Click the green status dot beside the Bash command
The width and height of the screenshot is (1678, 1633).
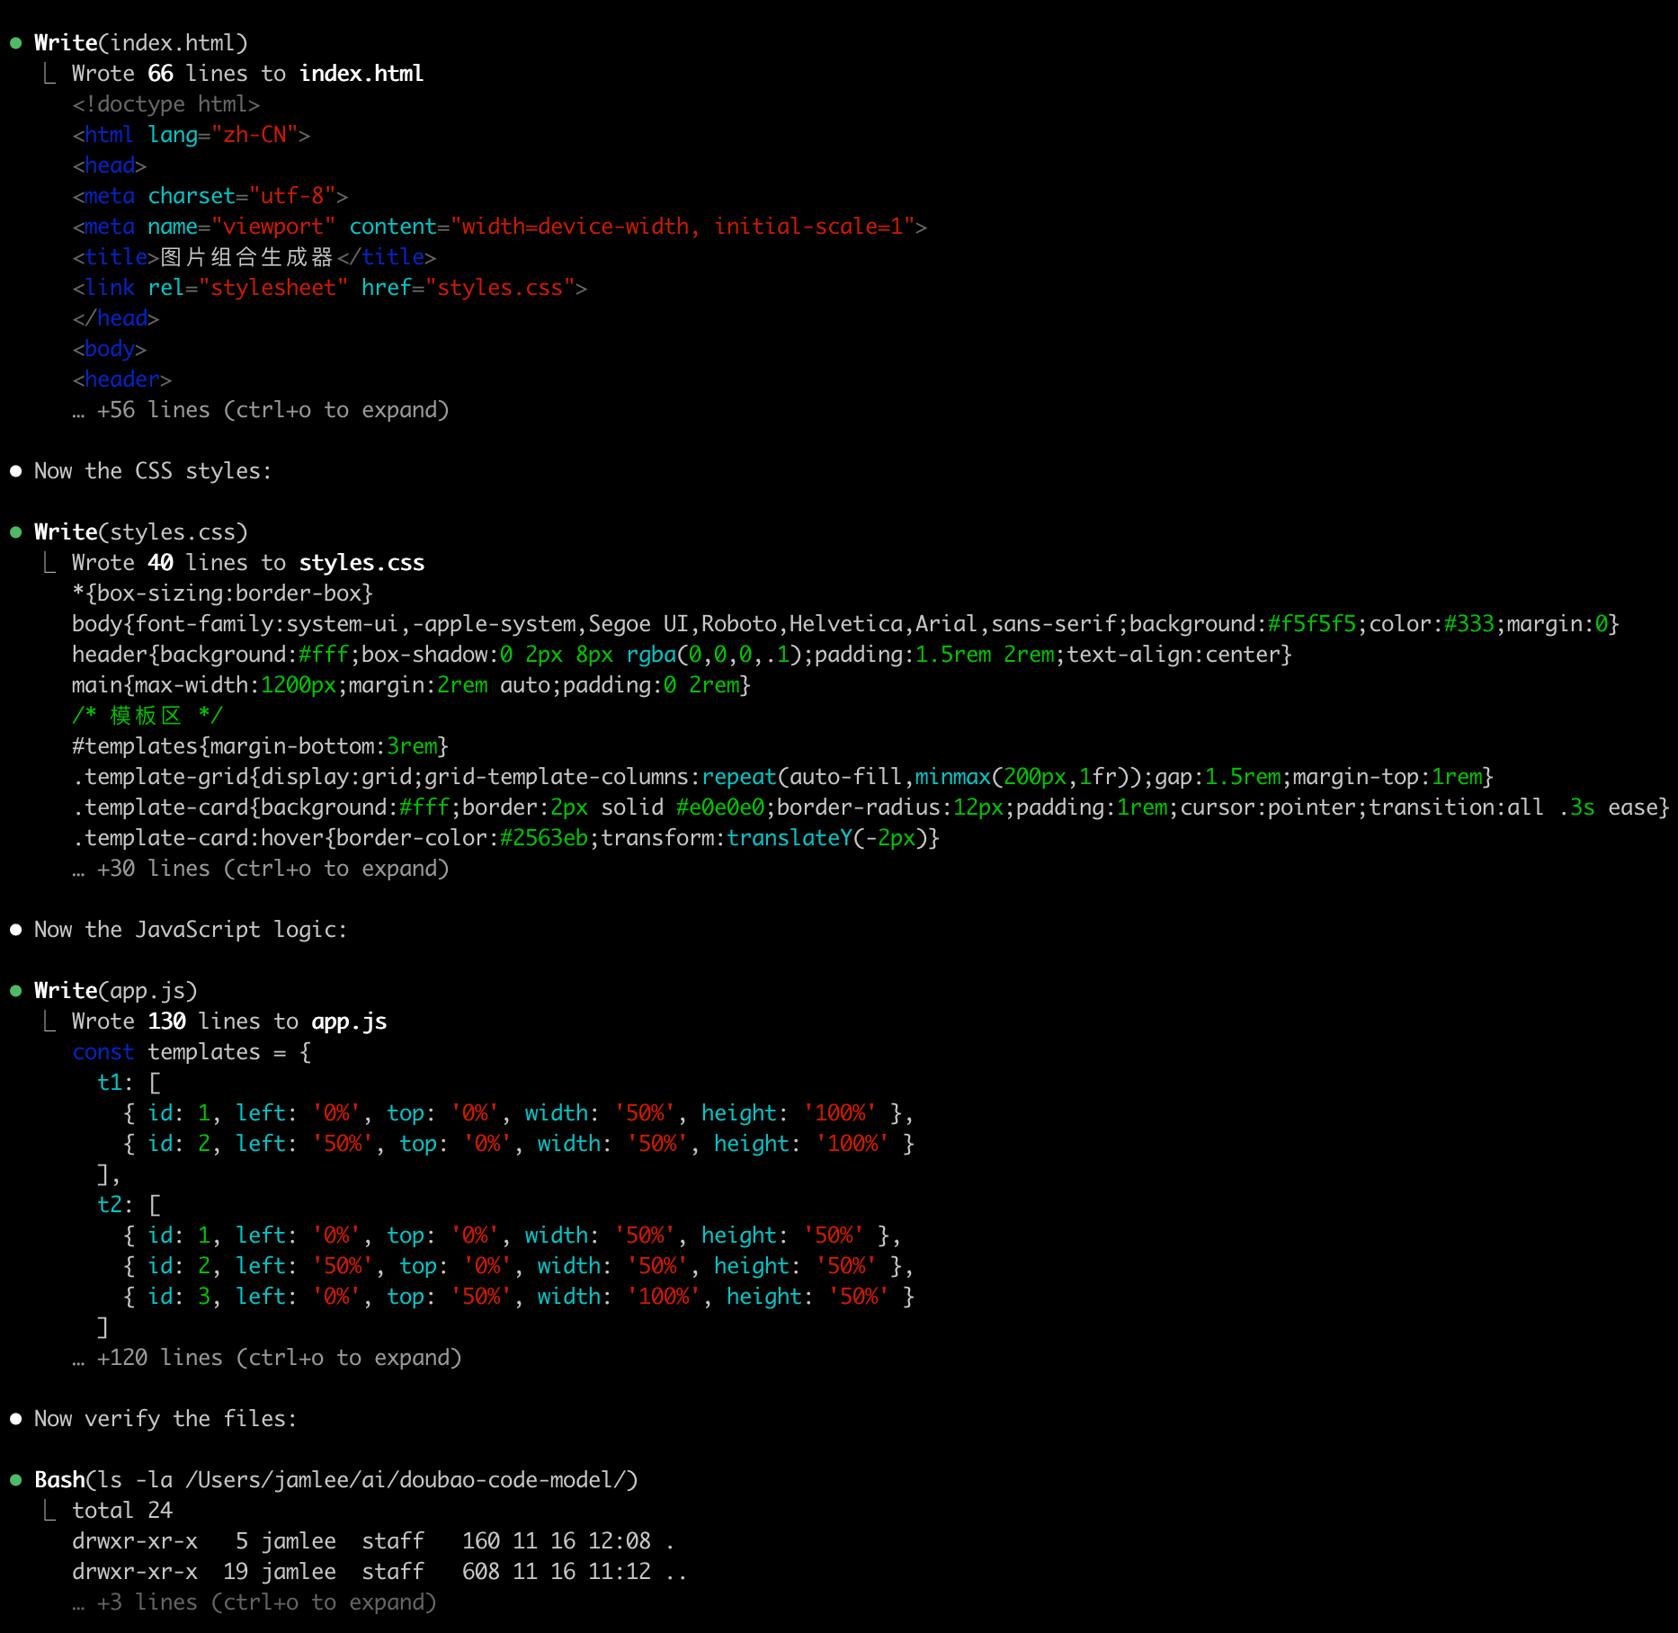pyautogui.click(x=15, y=1480)
